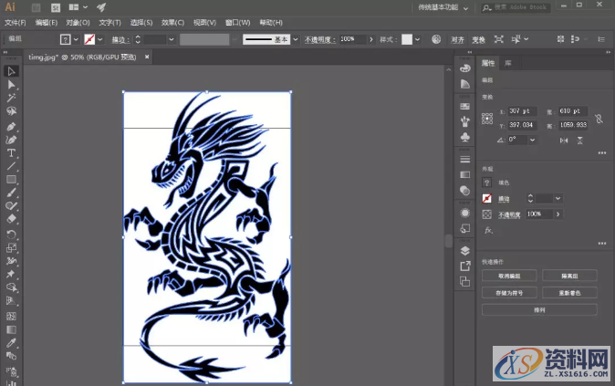The width and height of the screenshot is (615, 386).
Task: Open the Layers panel icon
Action: coord(465,249)
